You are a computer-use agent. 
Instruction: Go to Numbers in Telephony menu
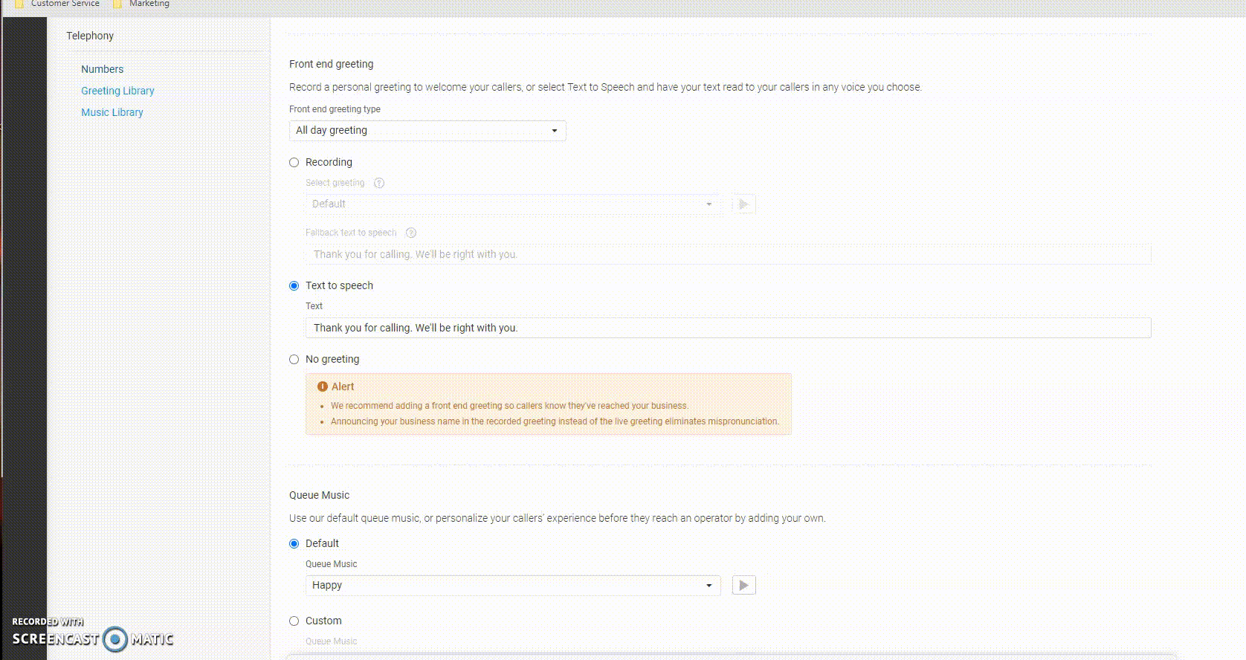pos(103,69)
